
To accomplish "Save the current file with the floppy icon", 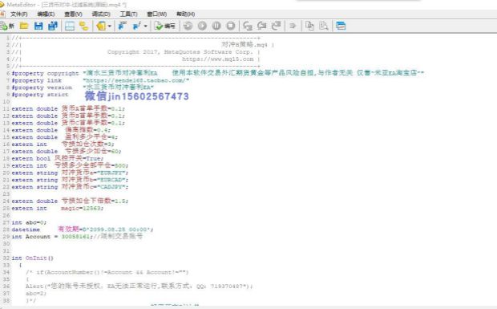I will [x=38, y=26].
